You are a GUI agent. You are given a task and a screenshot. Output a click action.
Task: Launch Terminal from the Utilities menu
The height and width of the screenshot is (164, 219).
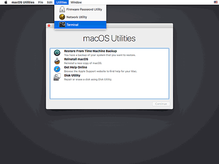pos(80,25)
